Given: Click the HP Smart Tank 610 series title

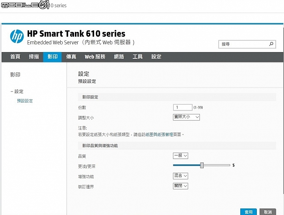Looking at the screenshot, I should click(x=76, y=34).
